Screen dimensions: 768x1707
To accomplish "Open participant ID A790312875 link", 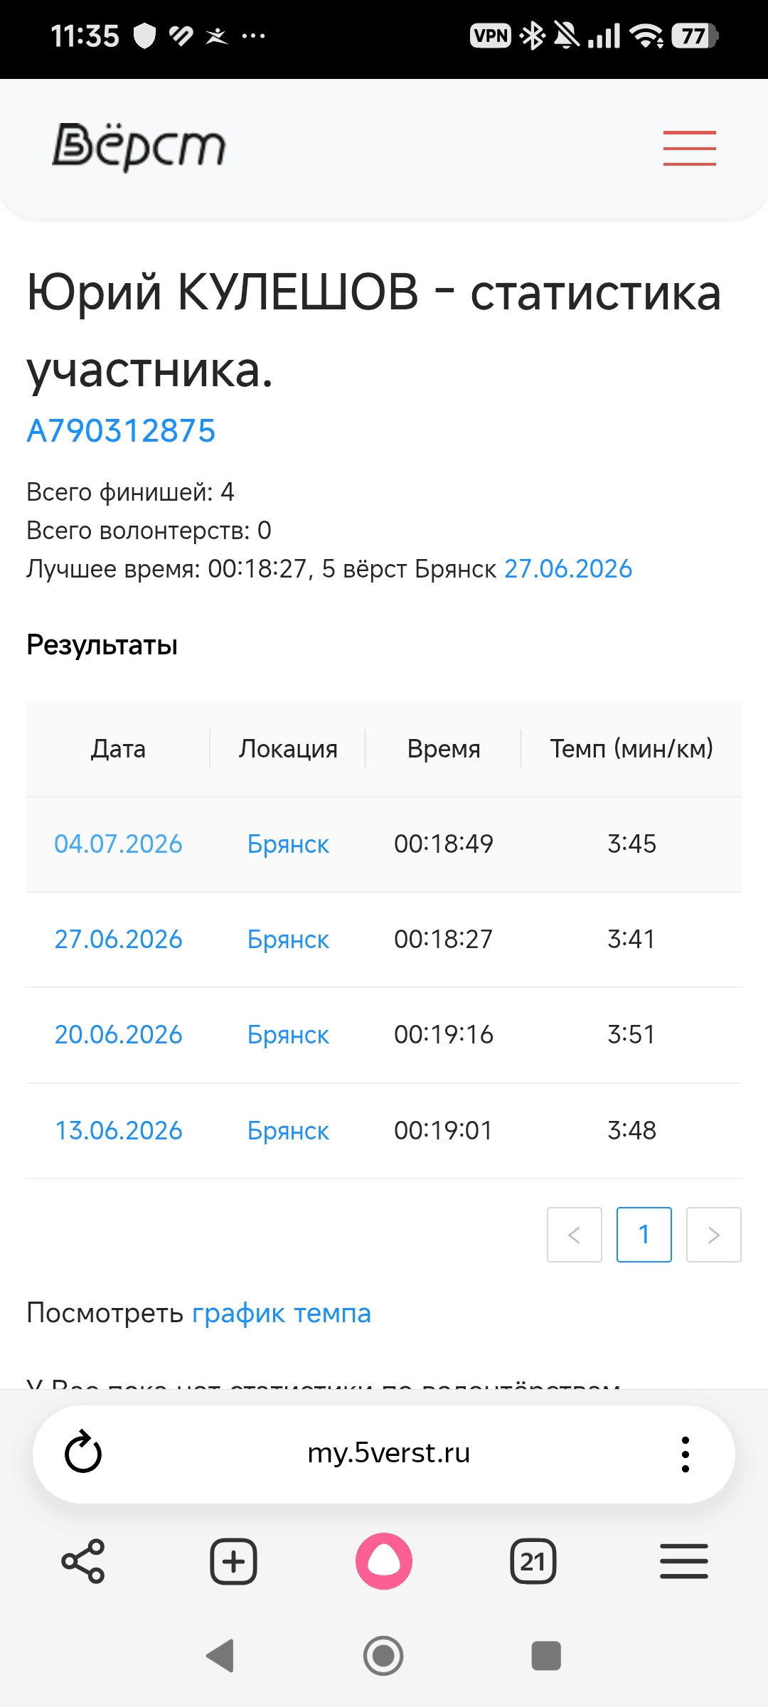I will [x=121, y=431].
